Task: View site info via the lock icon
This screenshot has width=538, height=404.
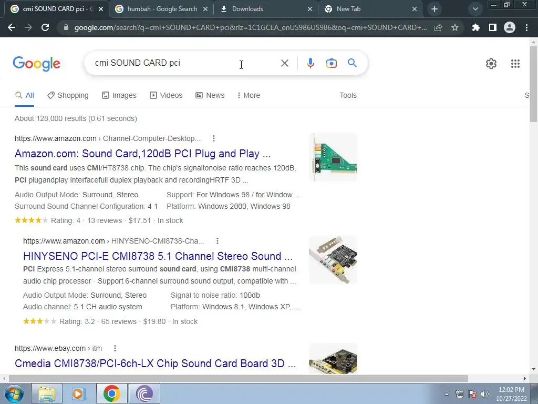Action: [66, 27]
